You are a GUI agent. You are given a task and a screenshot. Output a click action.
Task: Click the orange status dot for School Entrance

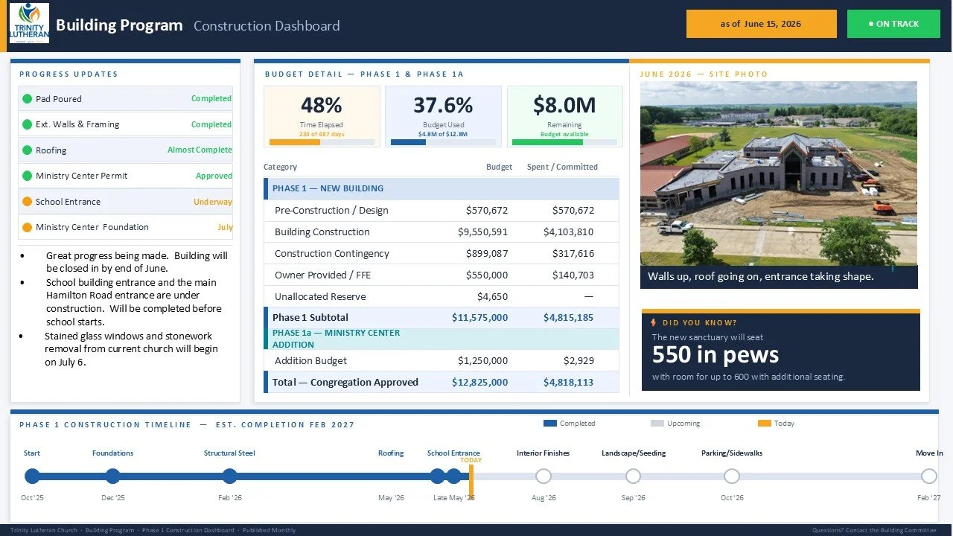[28, 202]
